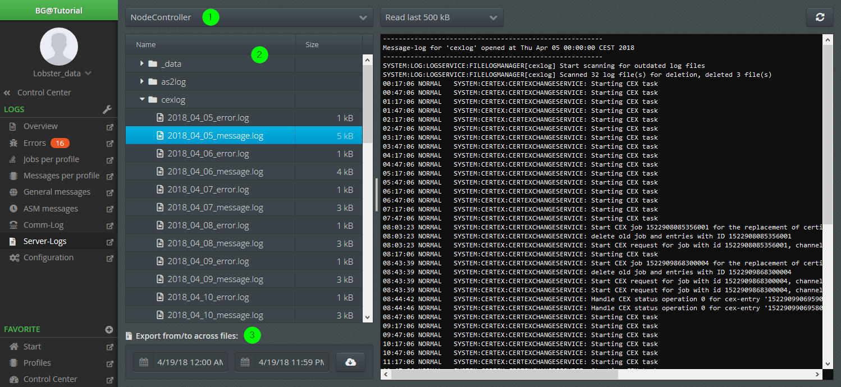Click the Errors bug icon in sidebar
Image resolution: width=841 pixels, height=387 pixels.
pyautogui.click(x=13, y=143)
